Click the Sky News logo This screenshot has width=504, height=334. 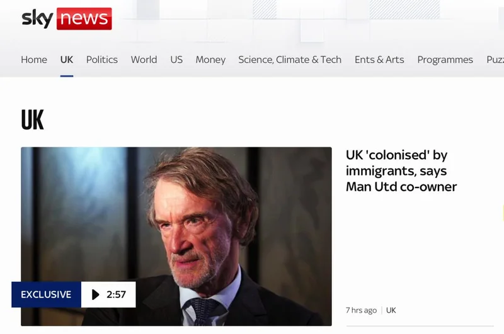point(67,19)
